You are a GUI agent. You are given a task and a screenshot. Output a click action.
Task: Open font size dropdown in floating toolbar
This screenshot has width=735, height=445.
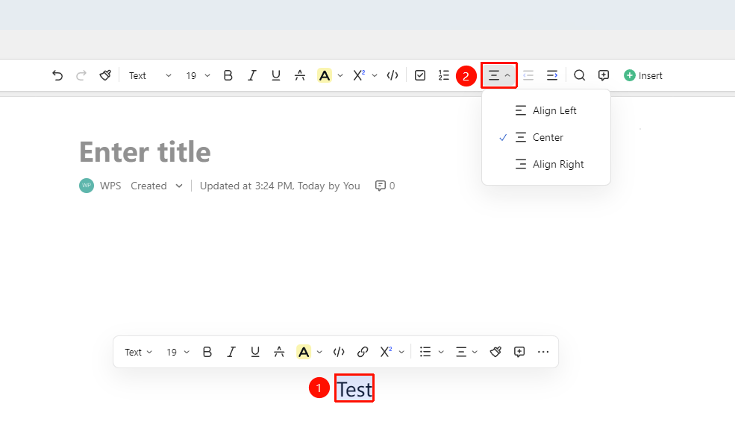tap(178, 353)
